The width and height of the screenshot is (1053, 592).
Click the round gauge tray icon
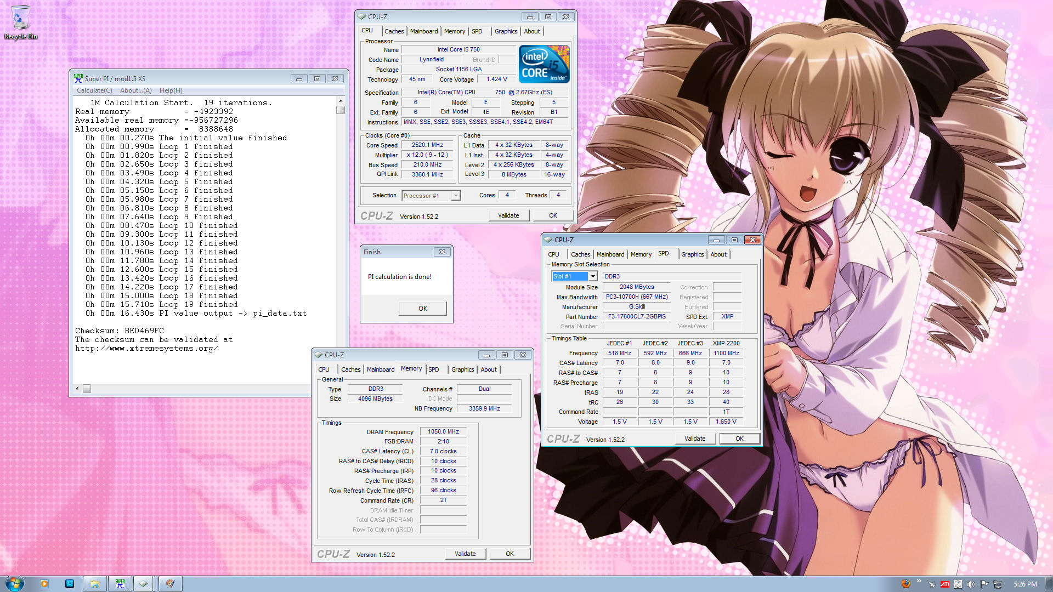tap(958, 584)
